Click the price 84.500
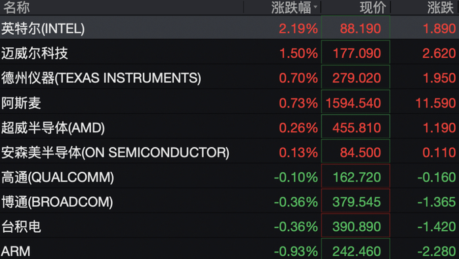The image size is (459, 259). [x=361, y=153]
